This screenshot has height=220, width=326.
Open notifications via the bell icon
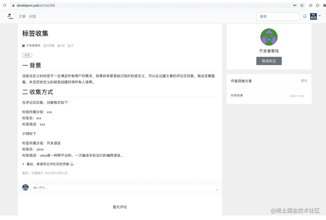click(304, 16)
